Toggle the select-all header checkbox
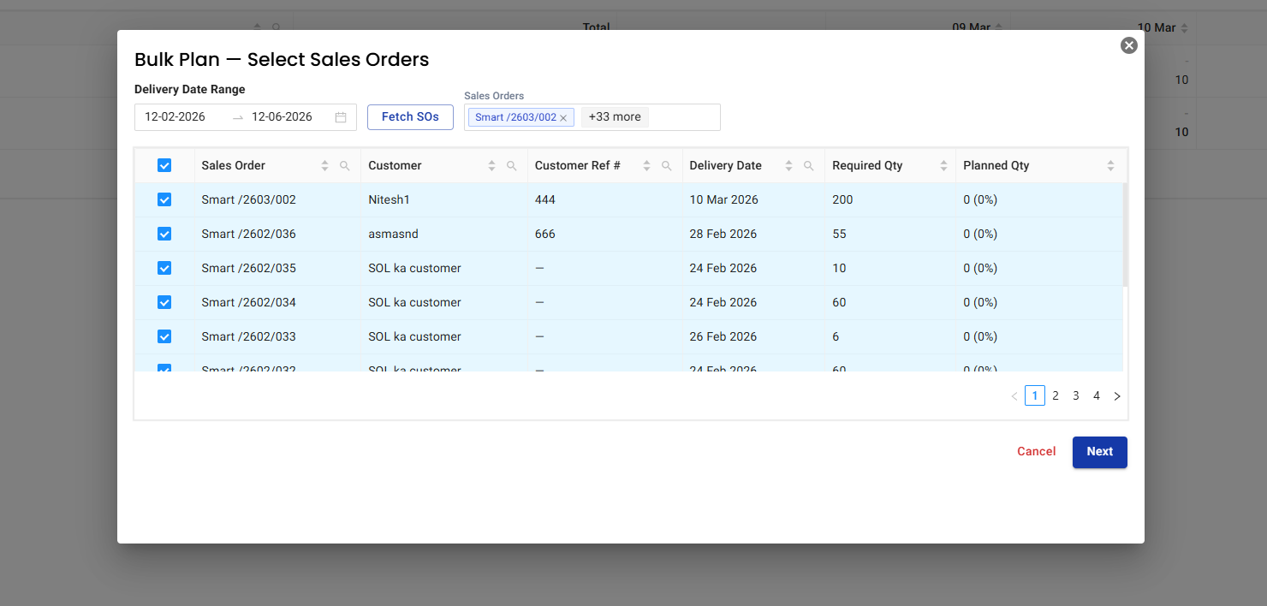This screenshot has width=1267, height=606. [x=164, y=165]
